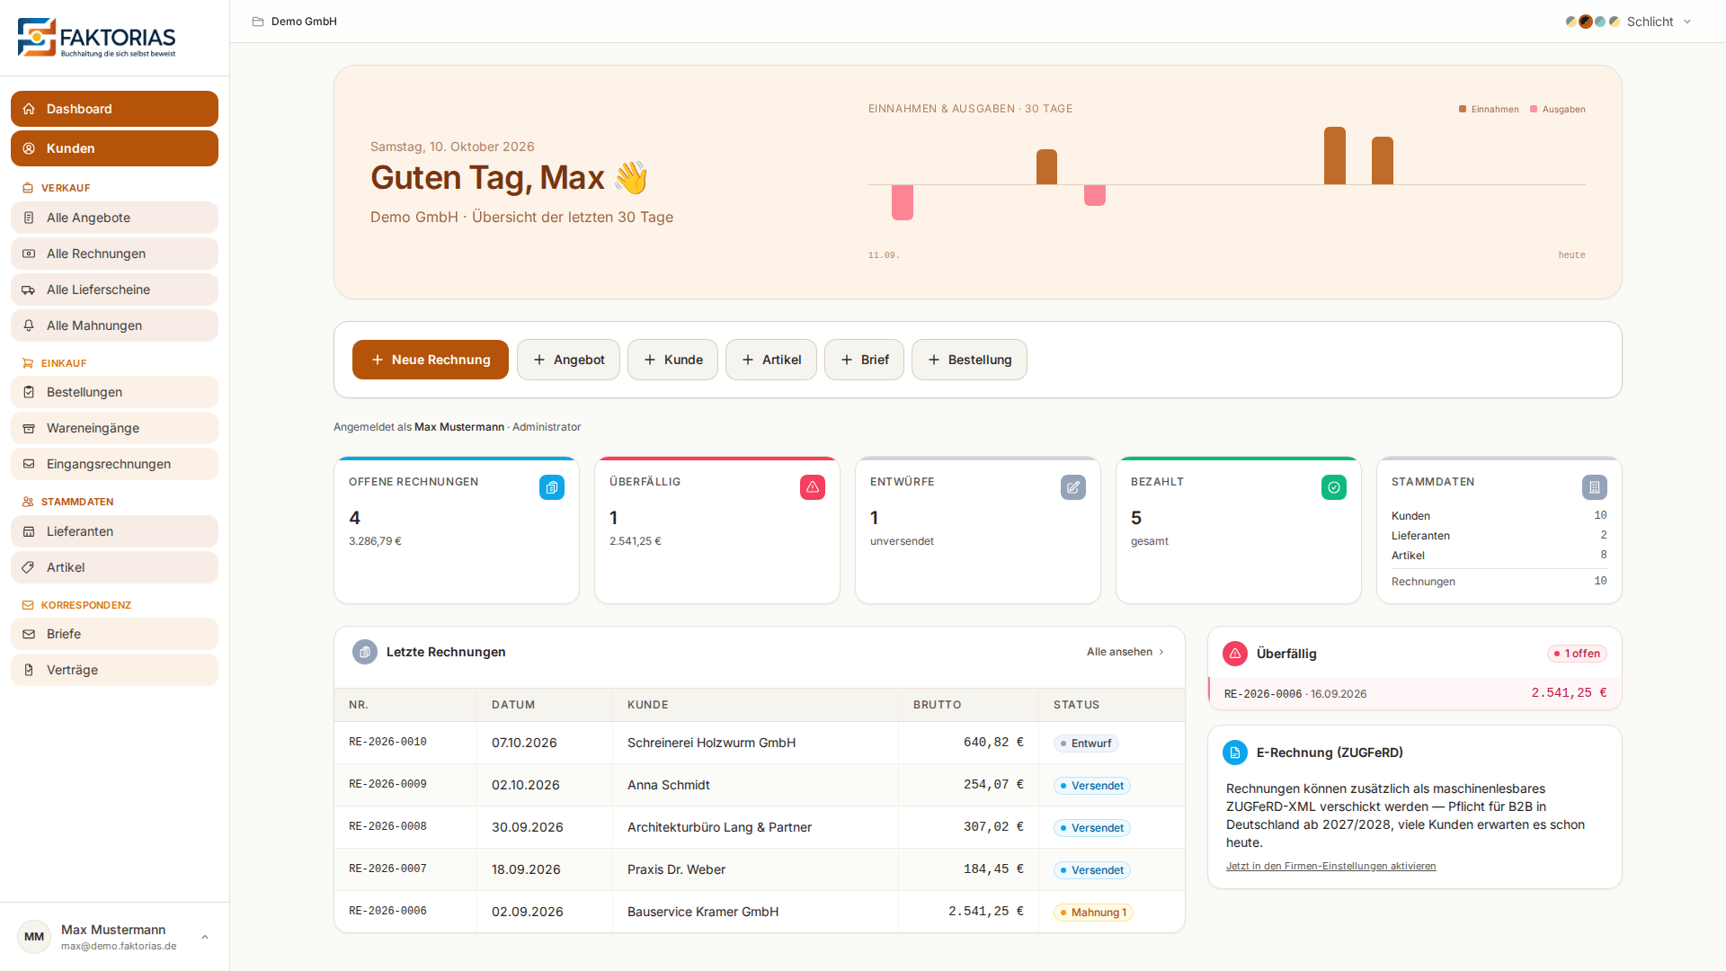The height and width of the screenshot is (971, 1726).
Task: Click the Lieferanten building icon
Action: pos(29,531)
